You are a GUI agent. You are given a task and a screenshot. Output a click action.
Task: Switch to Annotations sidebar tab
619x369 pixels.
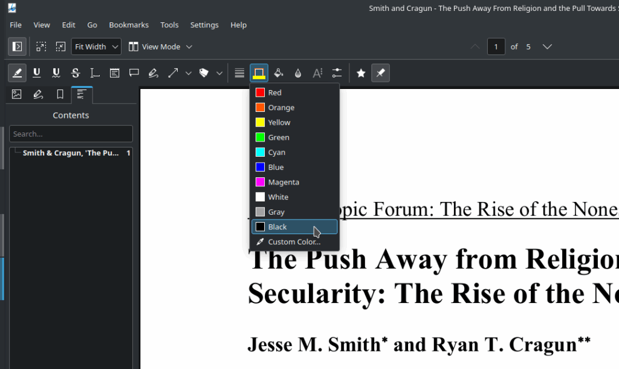click(38, 94)
